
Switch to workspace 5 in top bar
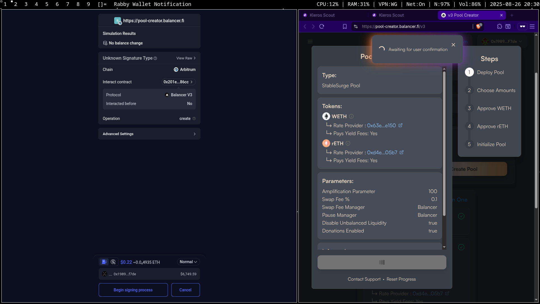tap(47, 4)
